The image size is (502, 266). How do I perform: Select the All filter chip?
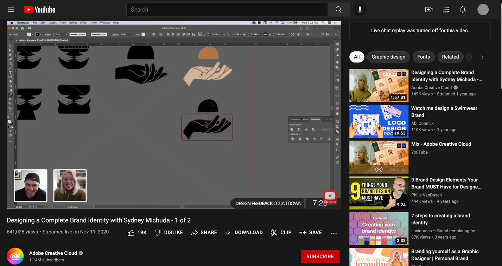(x=357, y=57)
